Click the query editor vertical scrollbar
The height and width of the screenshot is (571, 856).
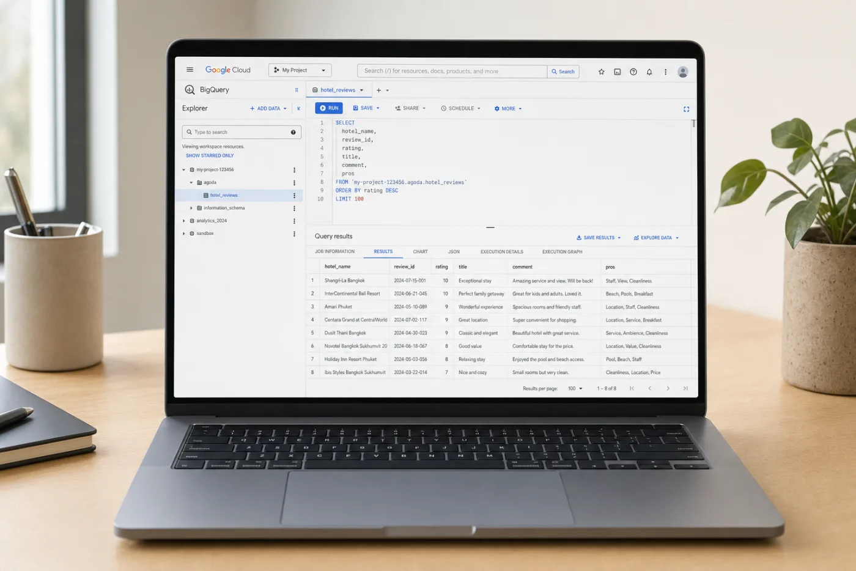pyautogui.click(x=693, y=123)
